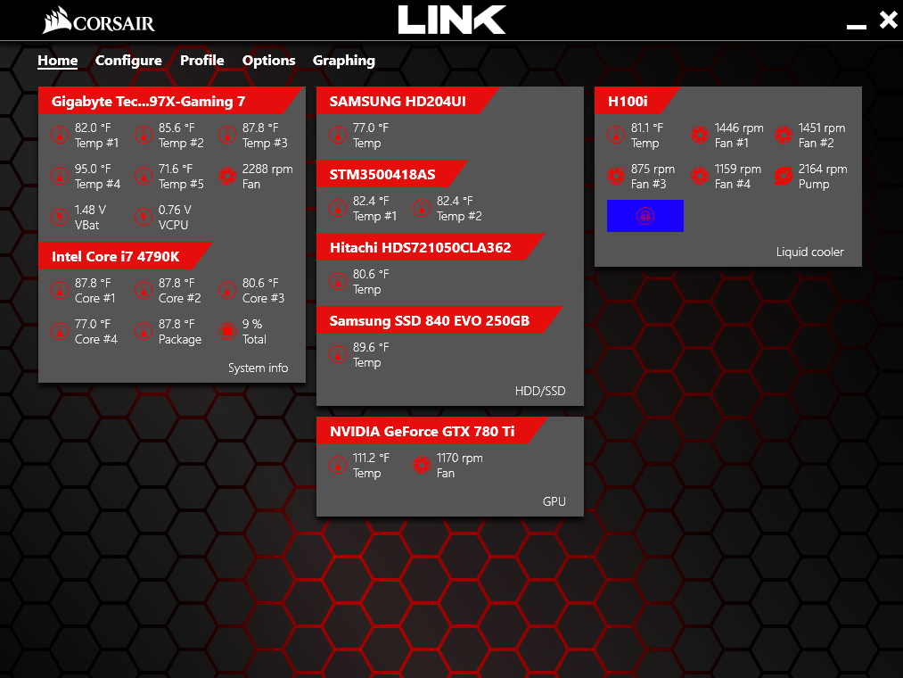This screenshot has height=678, width=903.
Task: Go to the Options tab
Action: (x=269, y=61)
